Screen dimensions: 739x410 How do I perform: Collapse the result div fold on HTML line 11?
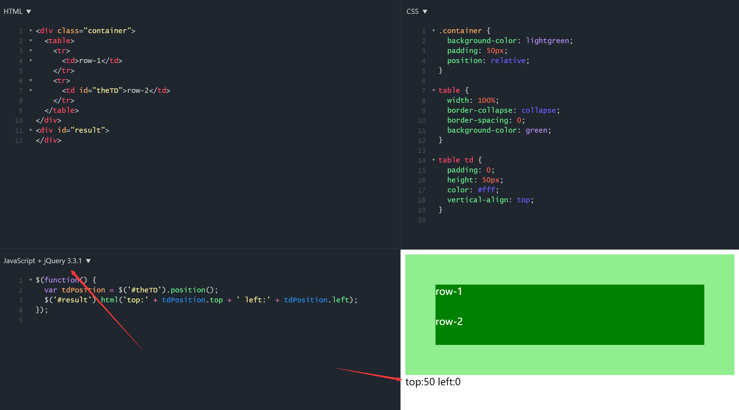[x=31, y=130]
